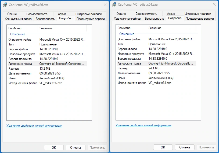Select Подробно tab in x86 window
Viewport: 219px width, 153px height.
point(66,19)
